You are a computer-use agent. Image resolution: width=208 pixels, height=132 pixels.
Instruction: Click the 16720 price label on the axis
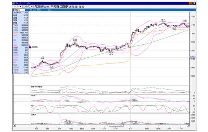click(192, 57)
